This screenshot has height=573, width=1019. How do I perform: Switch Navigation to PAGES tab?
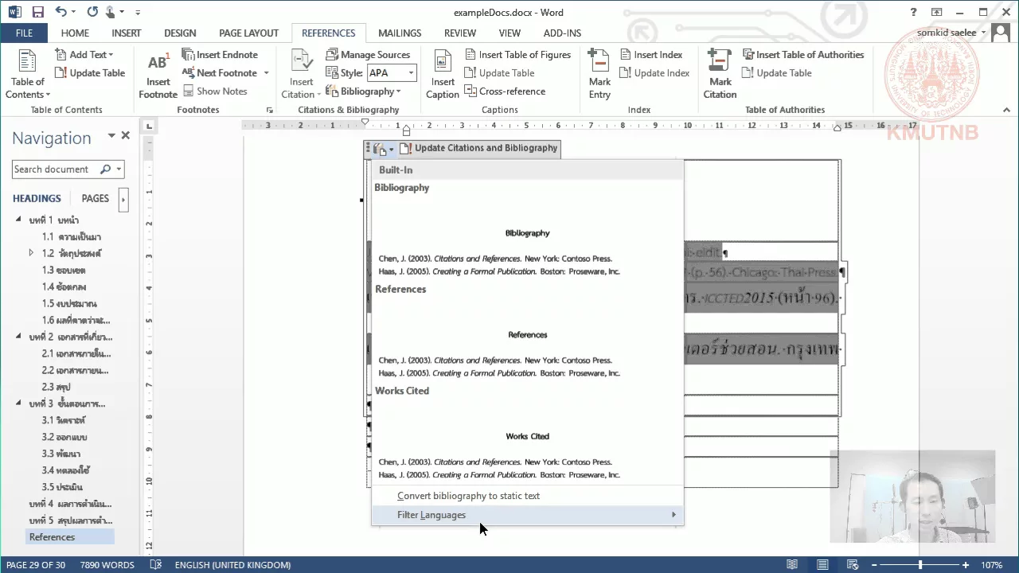pyautogui.click(x=96, y=199)
